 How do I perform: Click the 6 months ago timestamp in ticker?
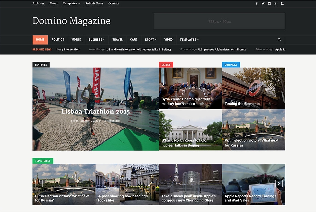[97, 49]
